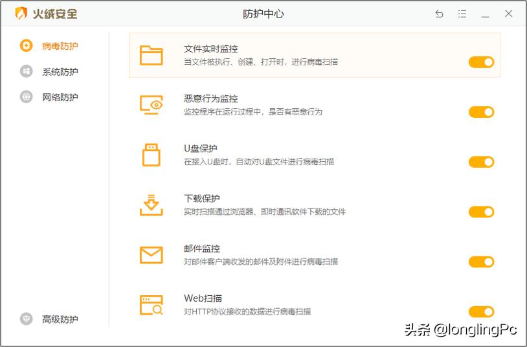This screenshot has width=527, height=347.
Task: Click the 火绒安全 brand name text
Action: [x=55, y=14]
